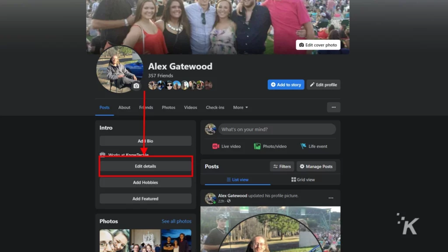Click the avatar on the profile picture post
This screenshot has height=252, width=448.
210,198
